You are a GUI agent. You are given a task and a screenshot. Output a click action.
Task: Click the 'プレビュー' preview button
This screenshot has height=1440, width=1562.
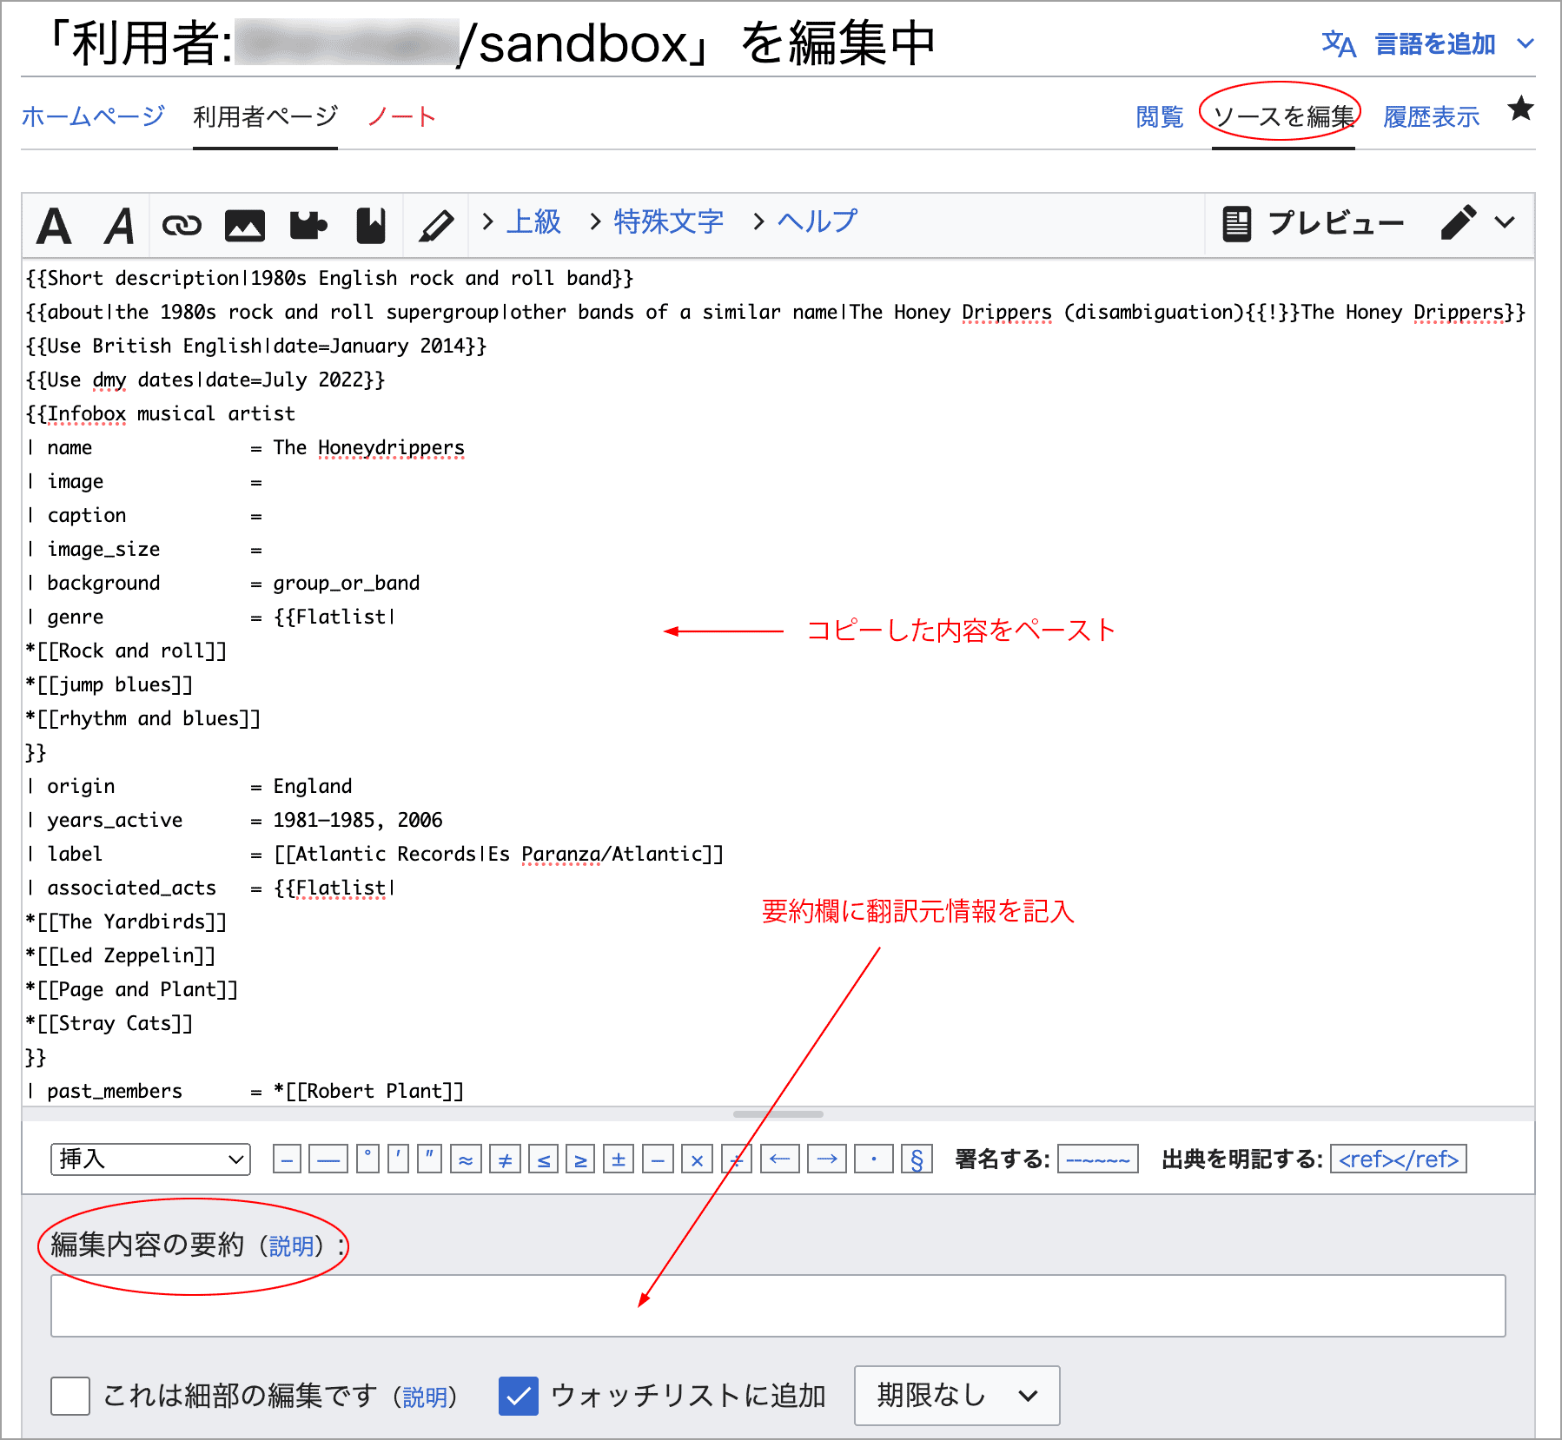click(1313, 224)
